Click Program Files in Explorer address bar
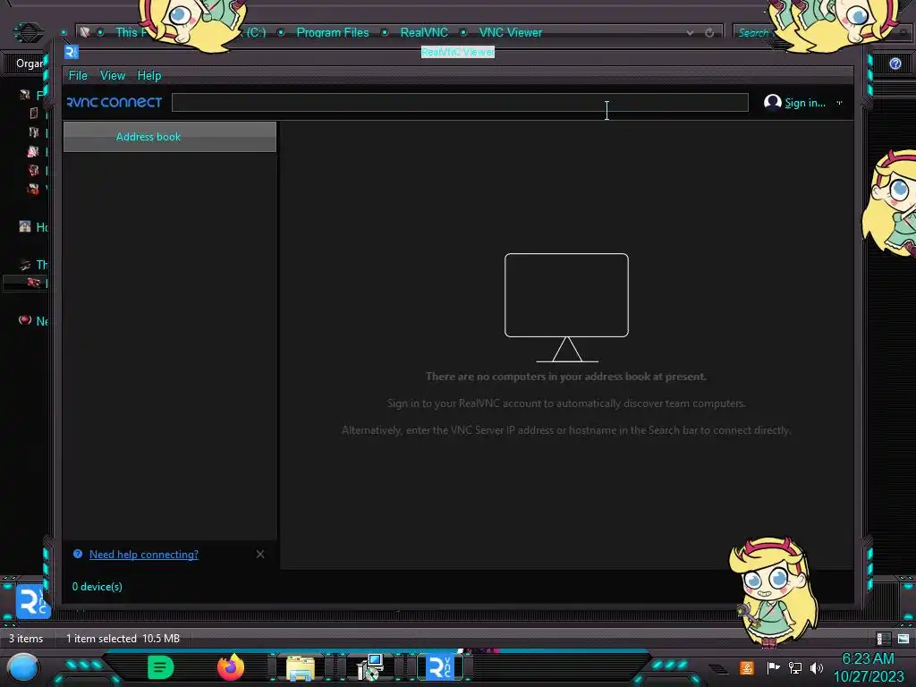The height and width of the screenshot is (687, 916). click(333, 33)
